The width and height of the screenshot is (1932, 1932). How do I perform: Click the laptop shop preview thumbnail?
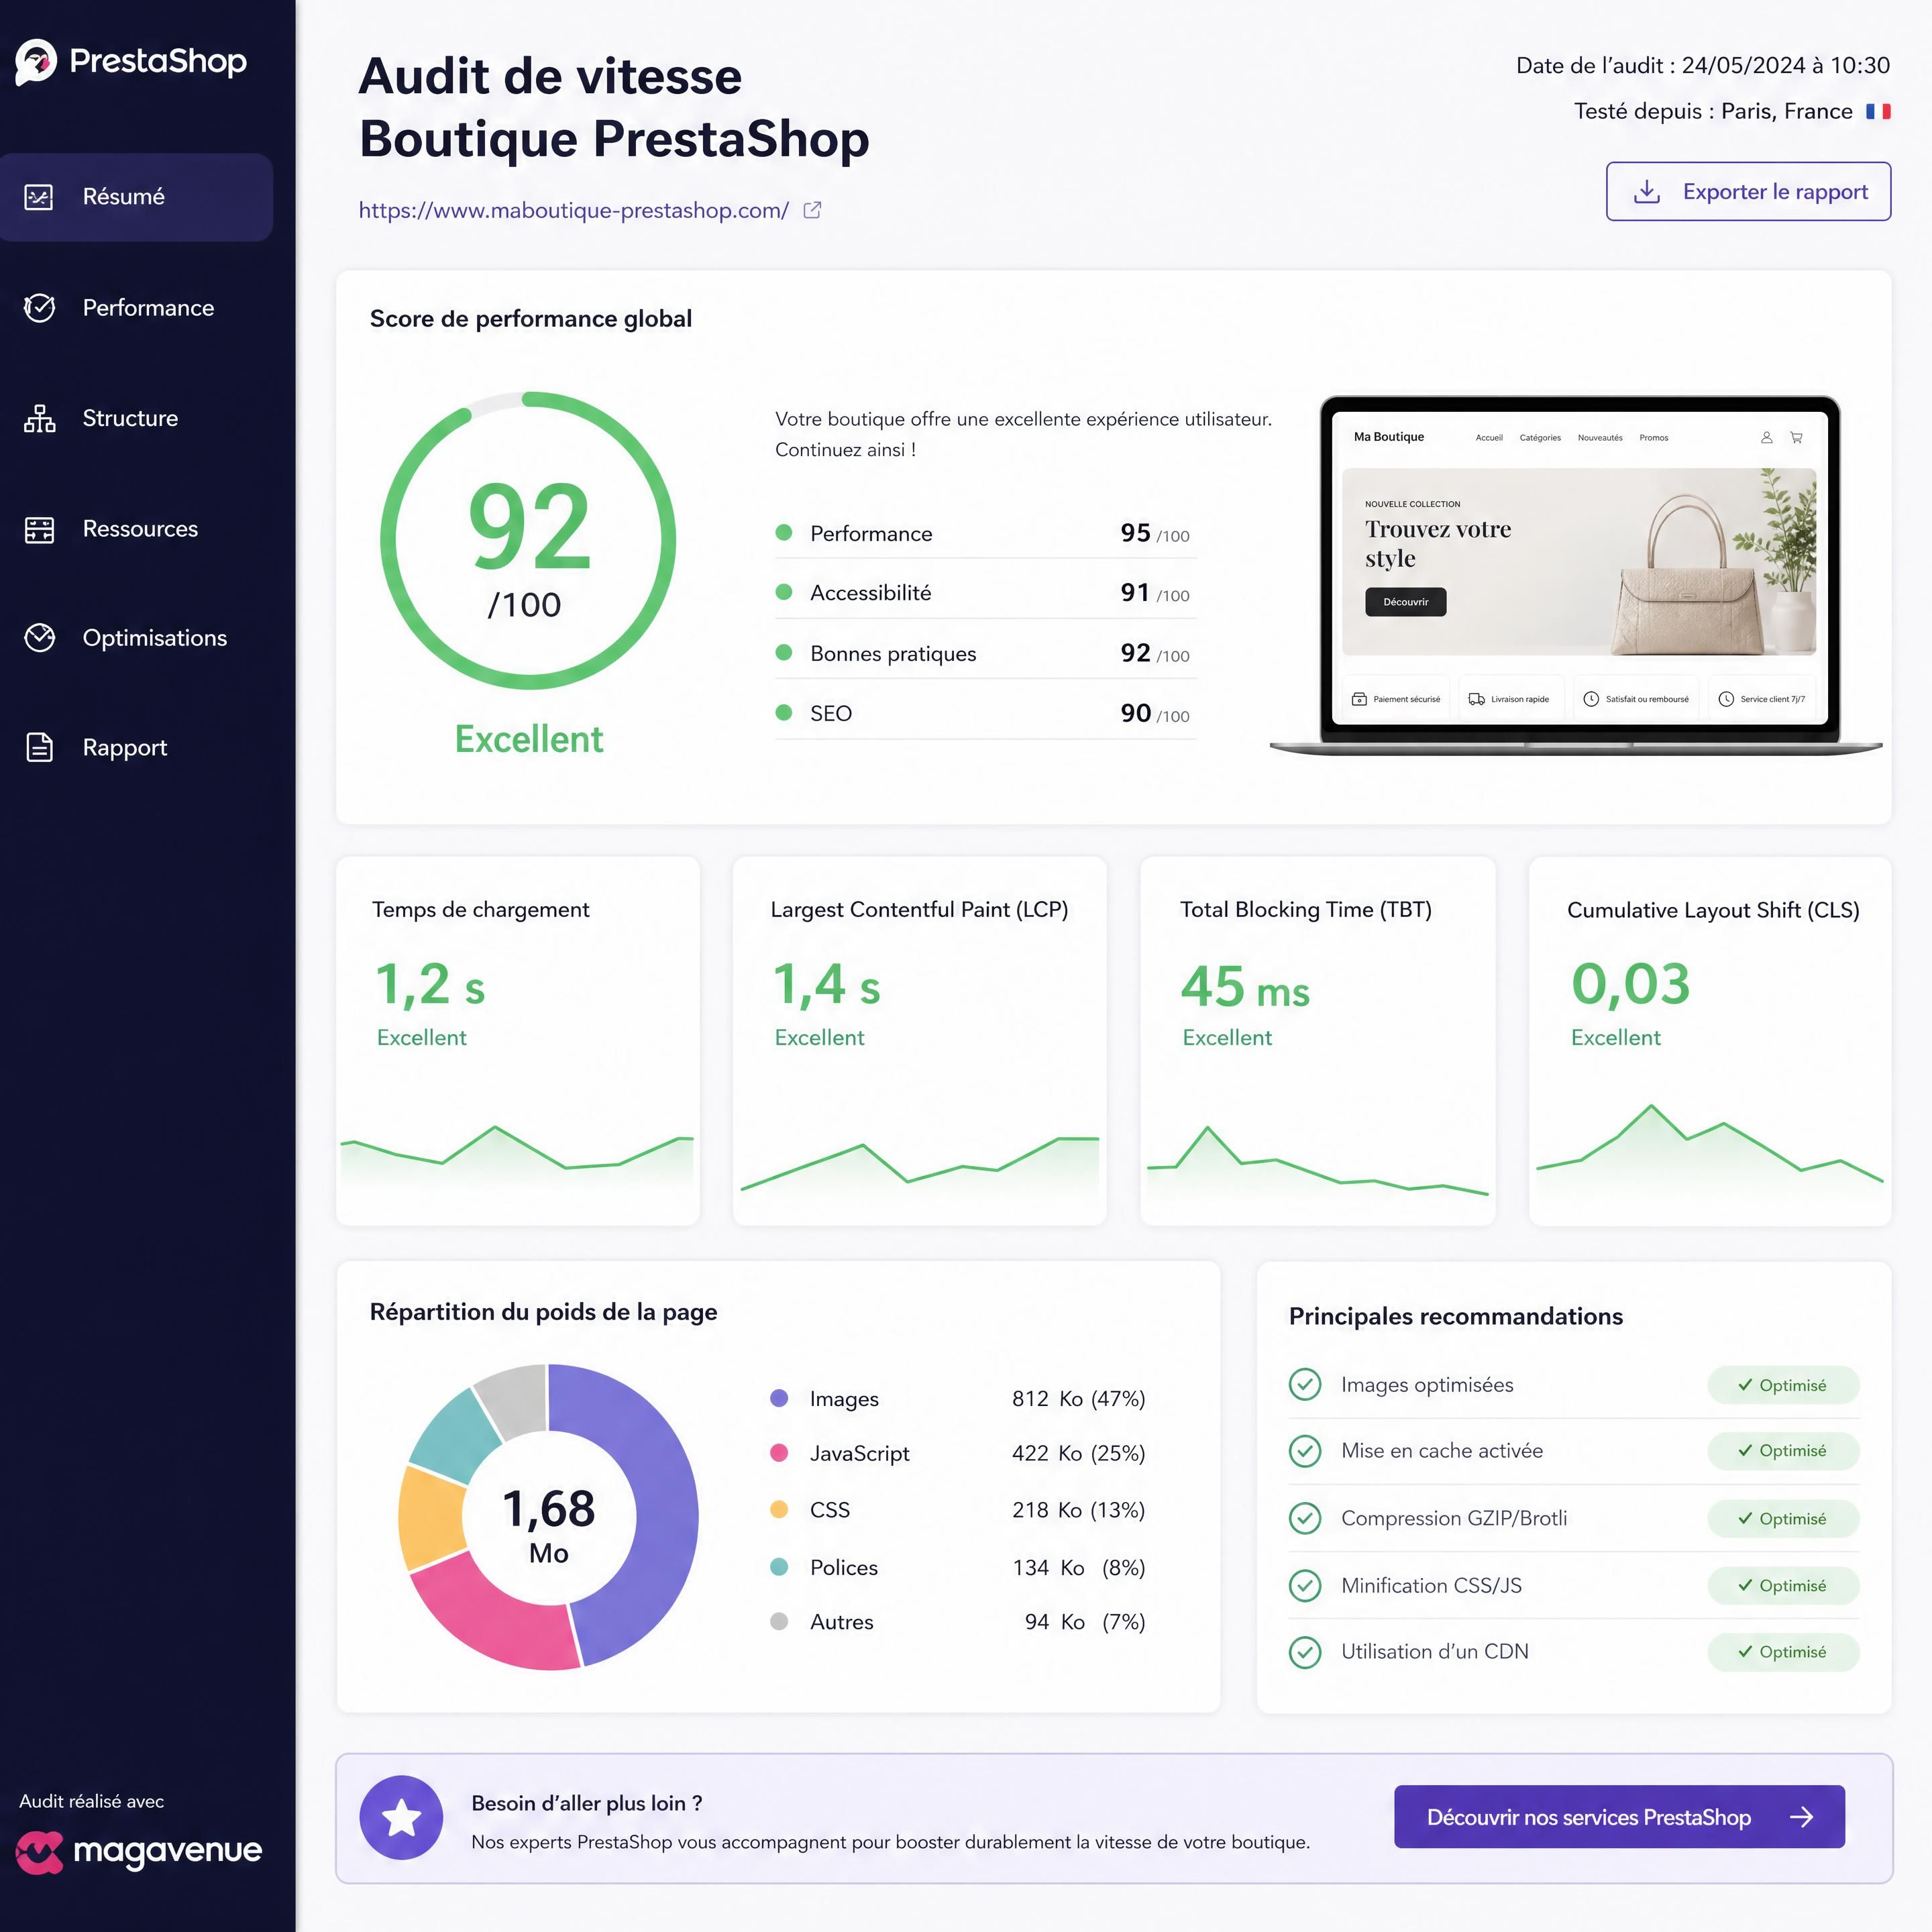1577,575
